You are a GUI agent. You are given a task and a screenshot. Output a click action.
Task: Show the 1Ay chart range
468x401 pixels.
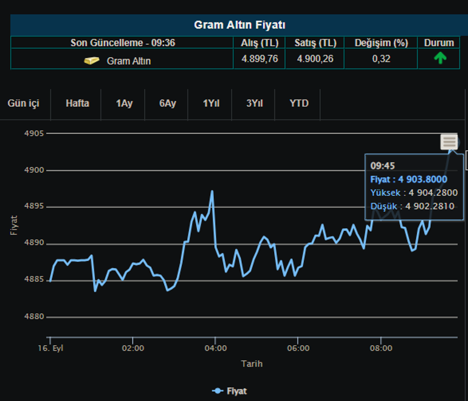[x=124, y=103]
